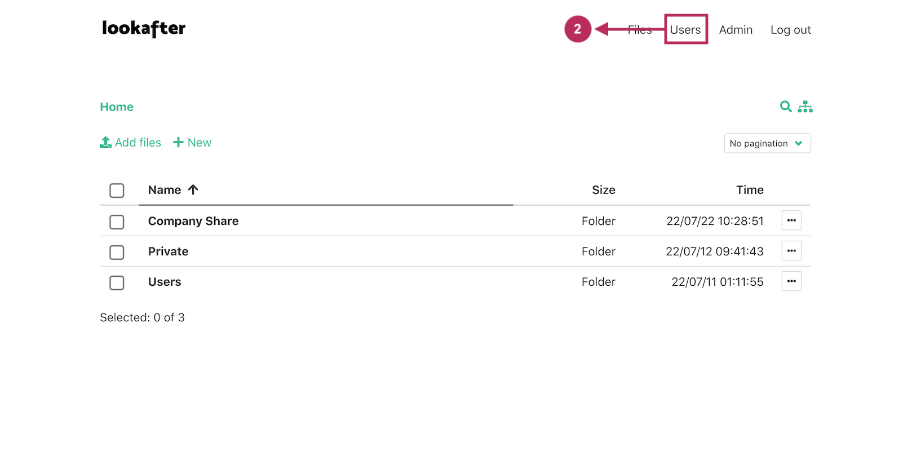The width and height of the screenshot is (912, 451).
Task: Click the Add files upload icon
Action: click(105, 142)
